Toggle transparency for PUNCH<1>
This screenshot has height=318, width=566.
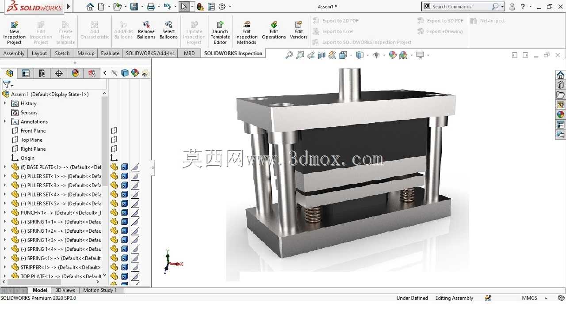[x=135, y=212]
